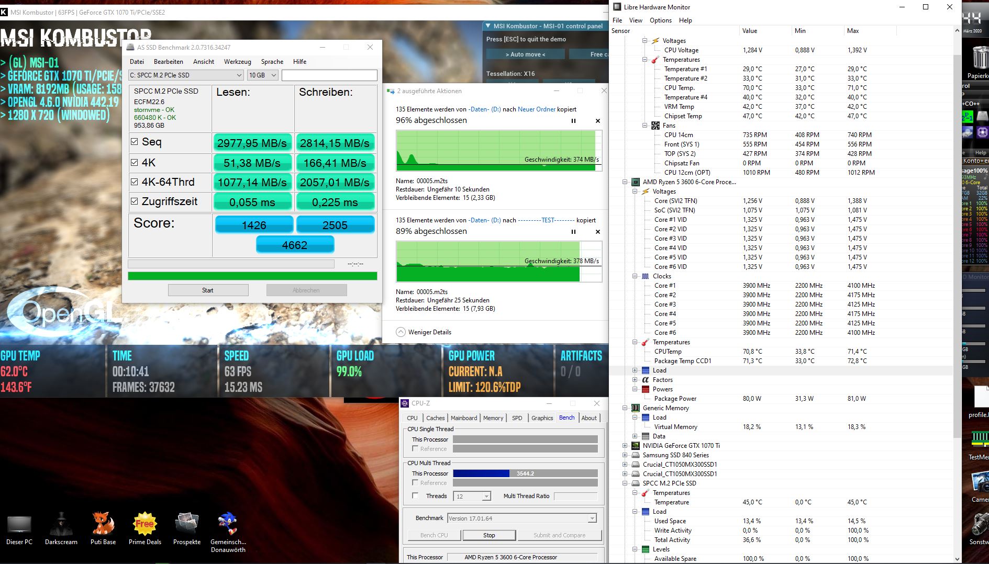The image size is (989, 564).
Task: Pause the copy to Neuer Ordner
Action: pos(573,121)
